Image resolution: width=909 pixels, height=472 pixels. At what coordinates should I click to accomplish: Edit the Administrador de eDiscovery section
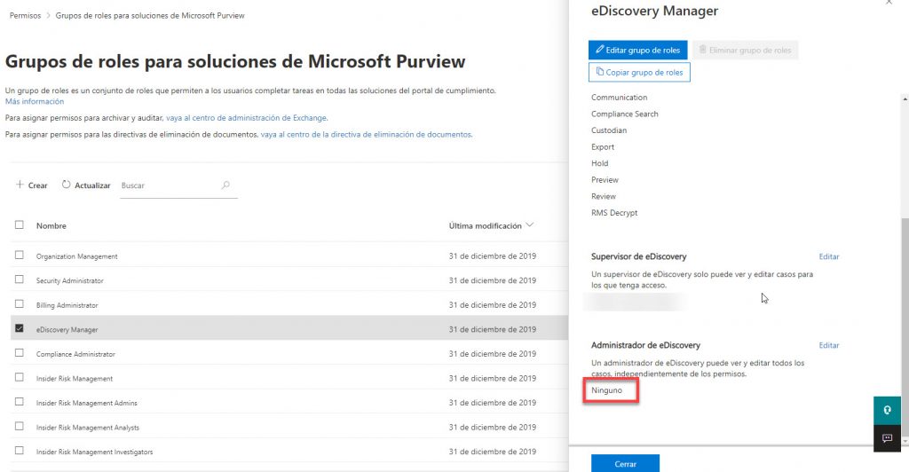[829, 345]
